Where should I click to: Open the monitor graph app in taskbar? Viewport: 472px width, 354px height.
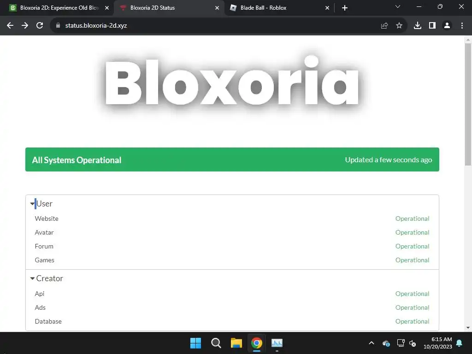pyautogui.click(x=277, y=343)
